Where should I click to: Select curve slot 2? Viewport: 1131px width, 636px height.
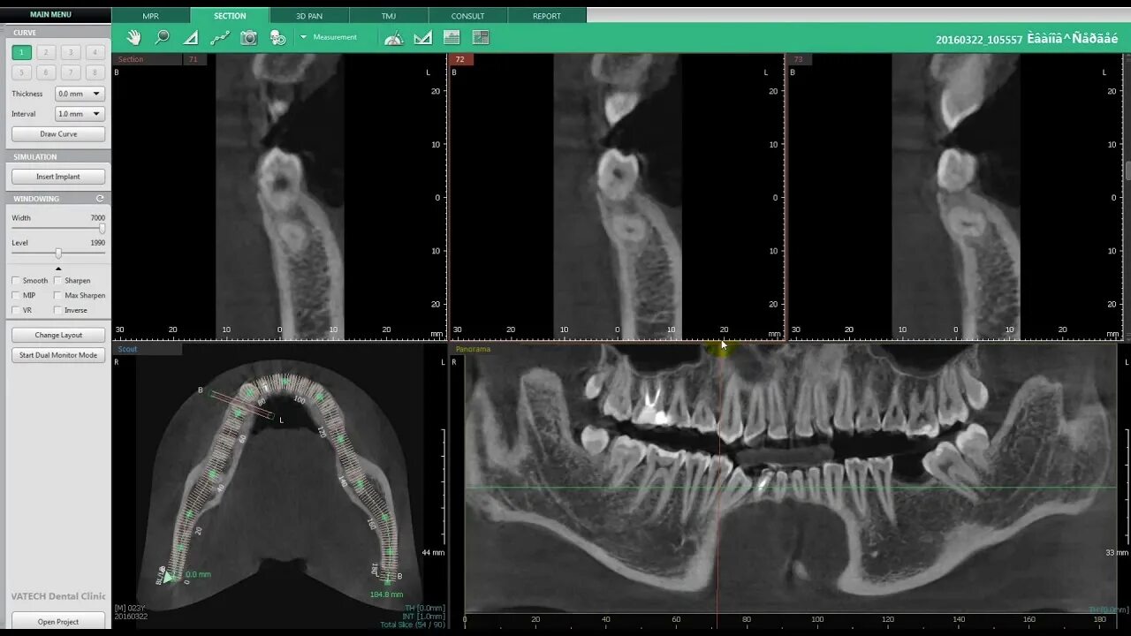coord(46,53)
